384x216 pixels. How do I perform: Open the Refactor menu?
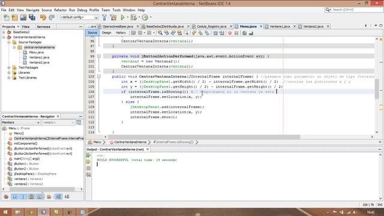[60, 10]
